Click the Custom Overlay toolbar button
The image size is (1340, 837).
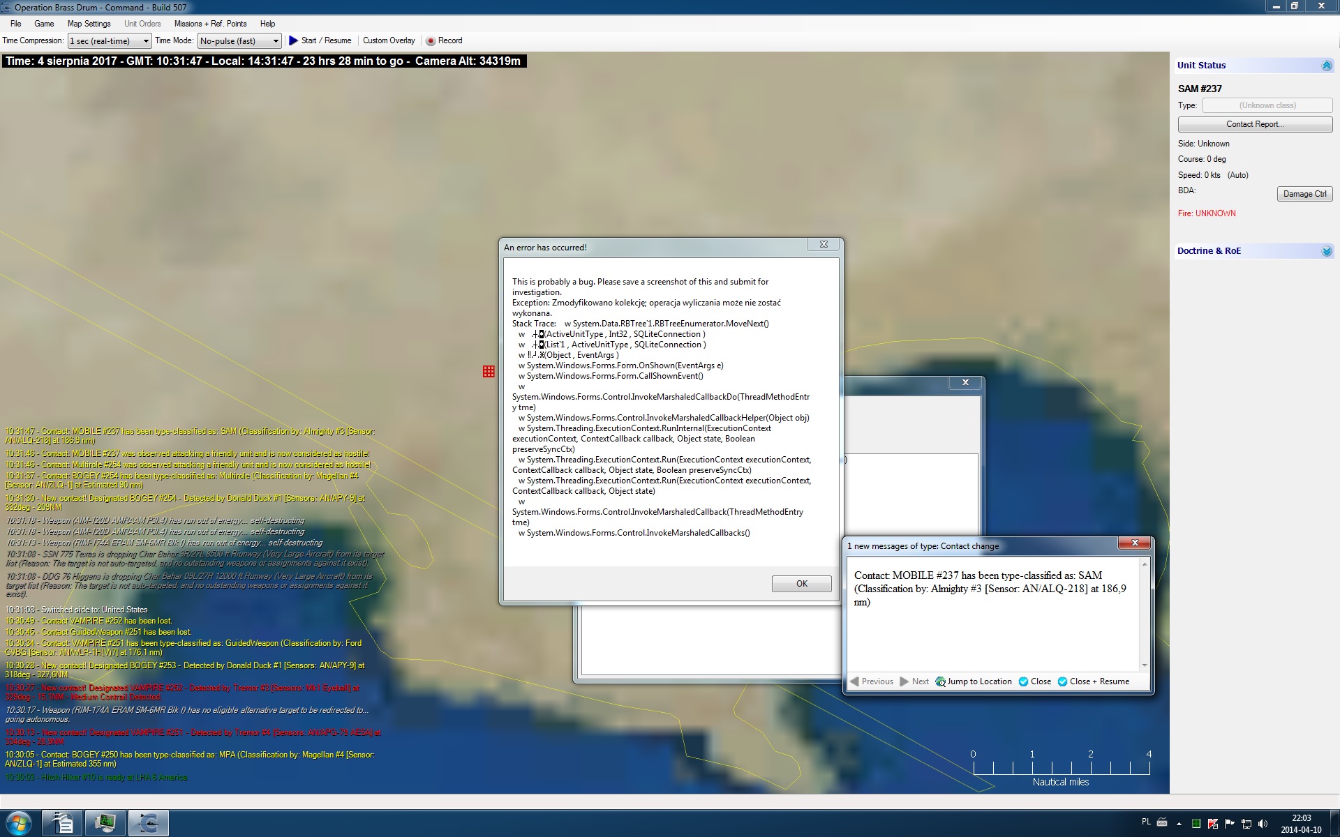click(x=389, y=40)
